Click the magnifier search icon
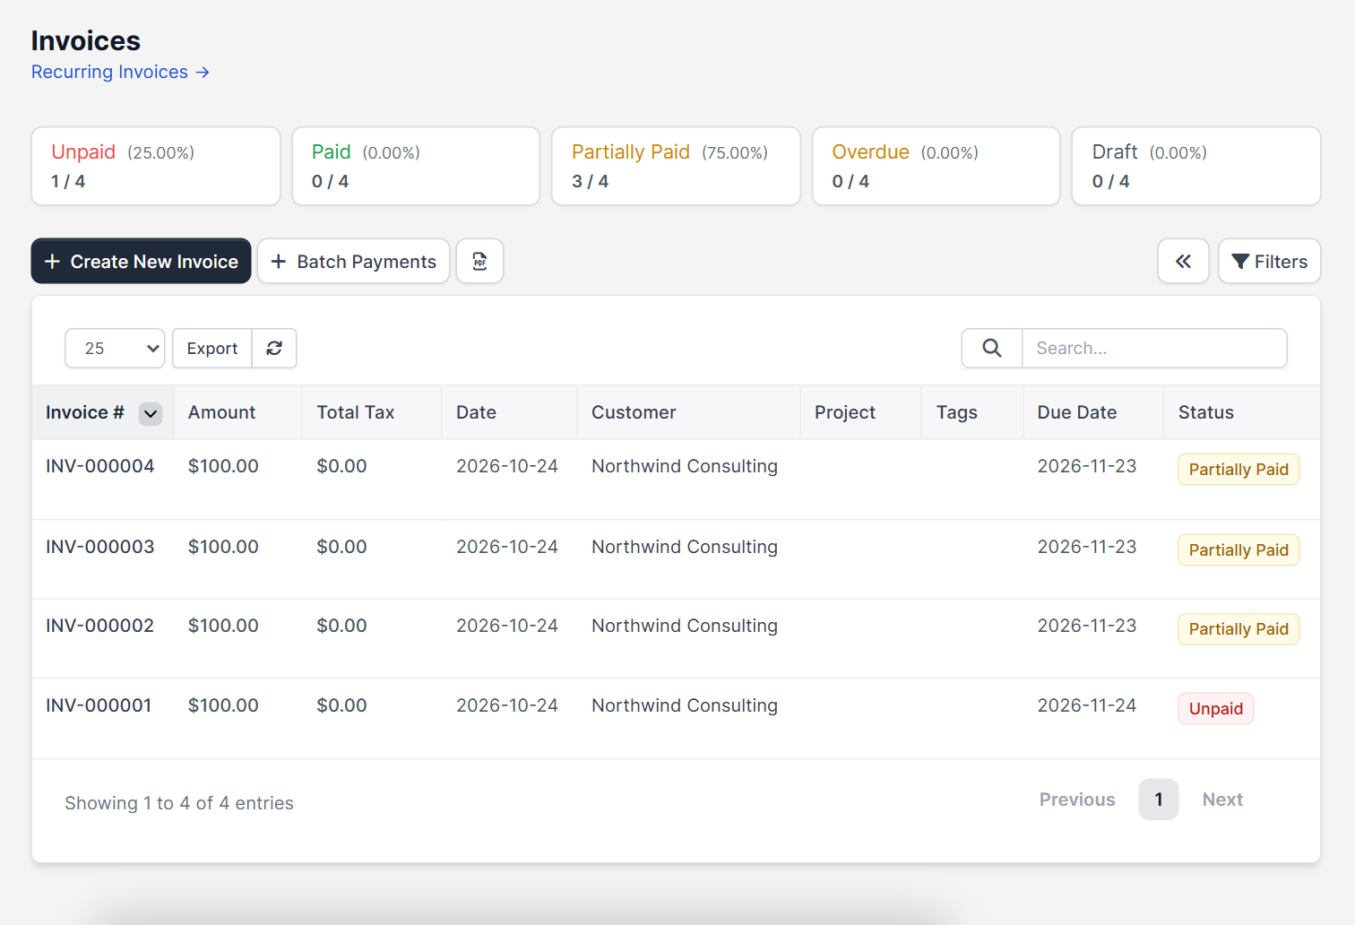 click(992, 348)
